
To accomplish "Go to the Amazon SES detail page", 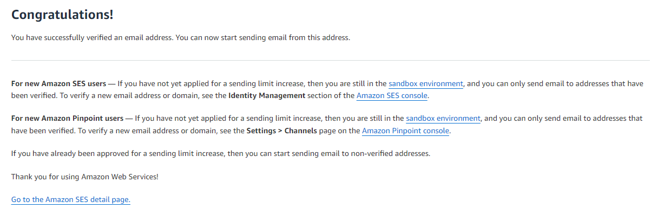I will [x=71, y=200].
